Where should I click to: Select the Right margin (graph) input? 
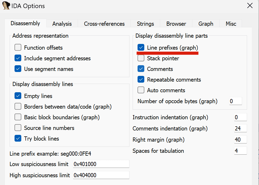(x=241, y=140)
